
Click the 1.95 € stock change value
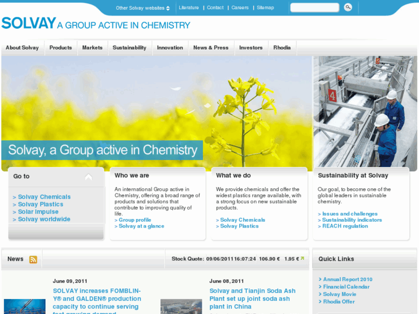292,259
